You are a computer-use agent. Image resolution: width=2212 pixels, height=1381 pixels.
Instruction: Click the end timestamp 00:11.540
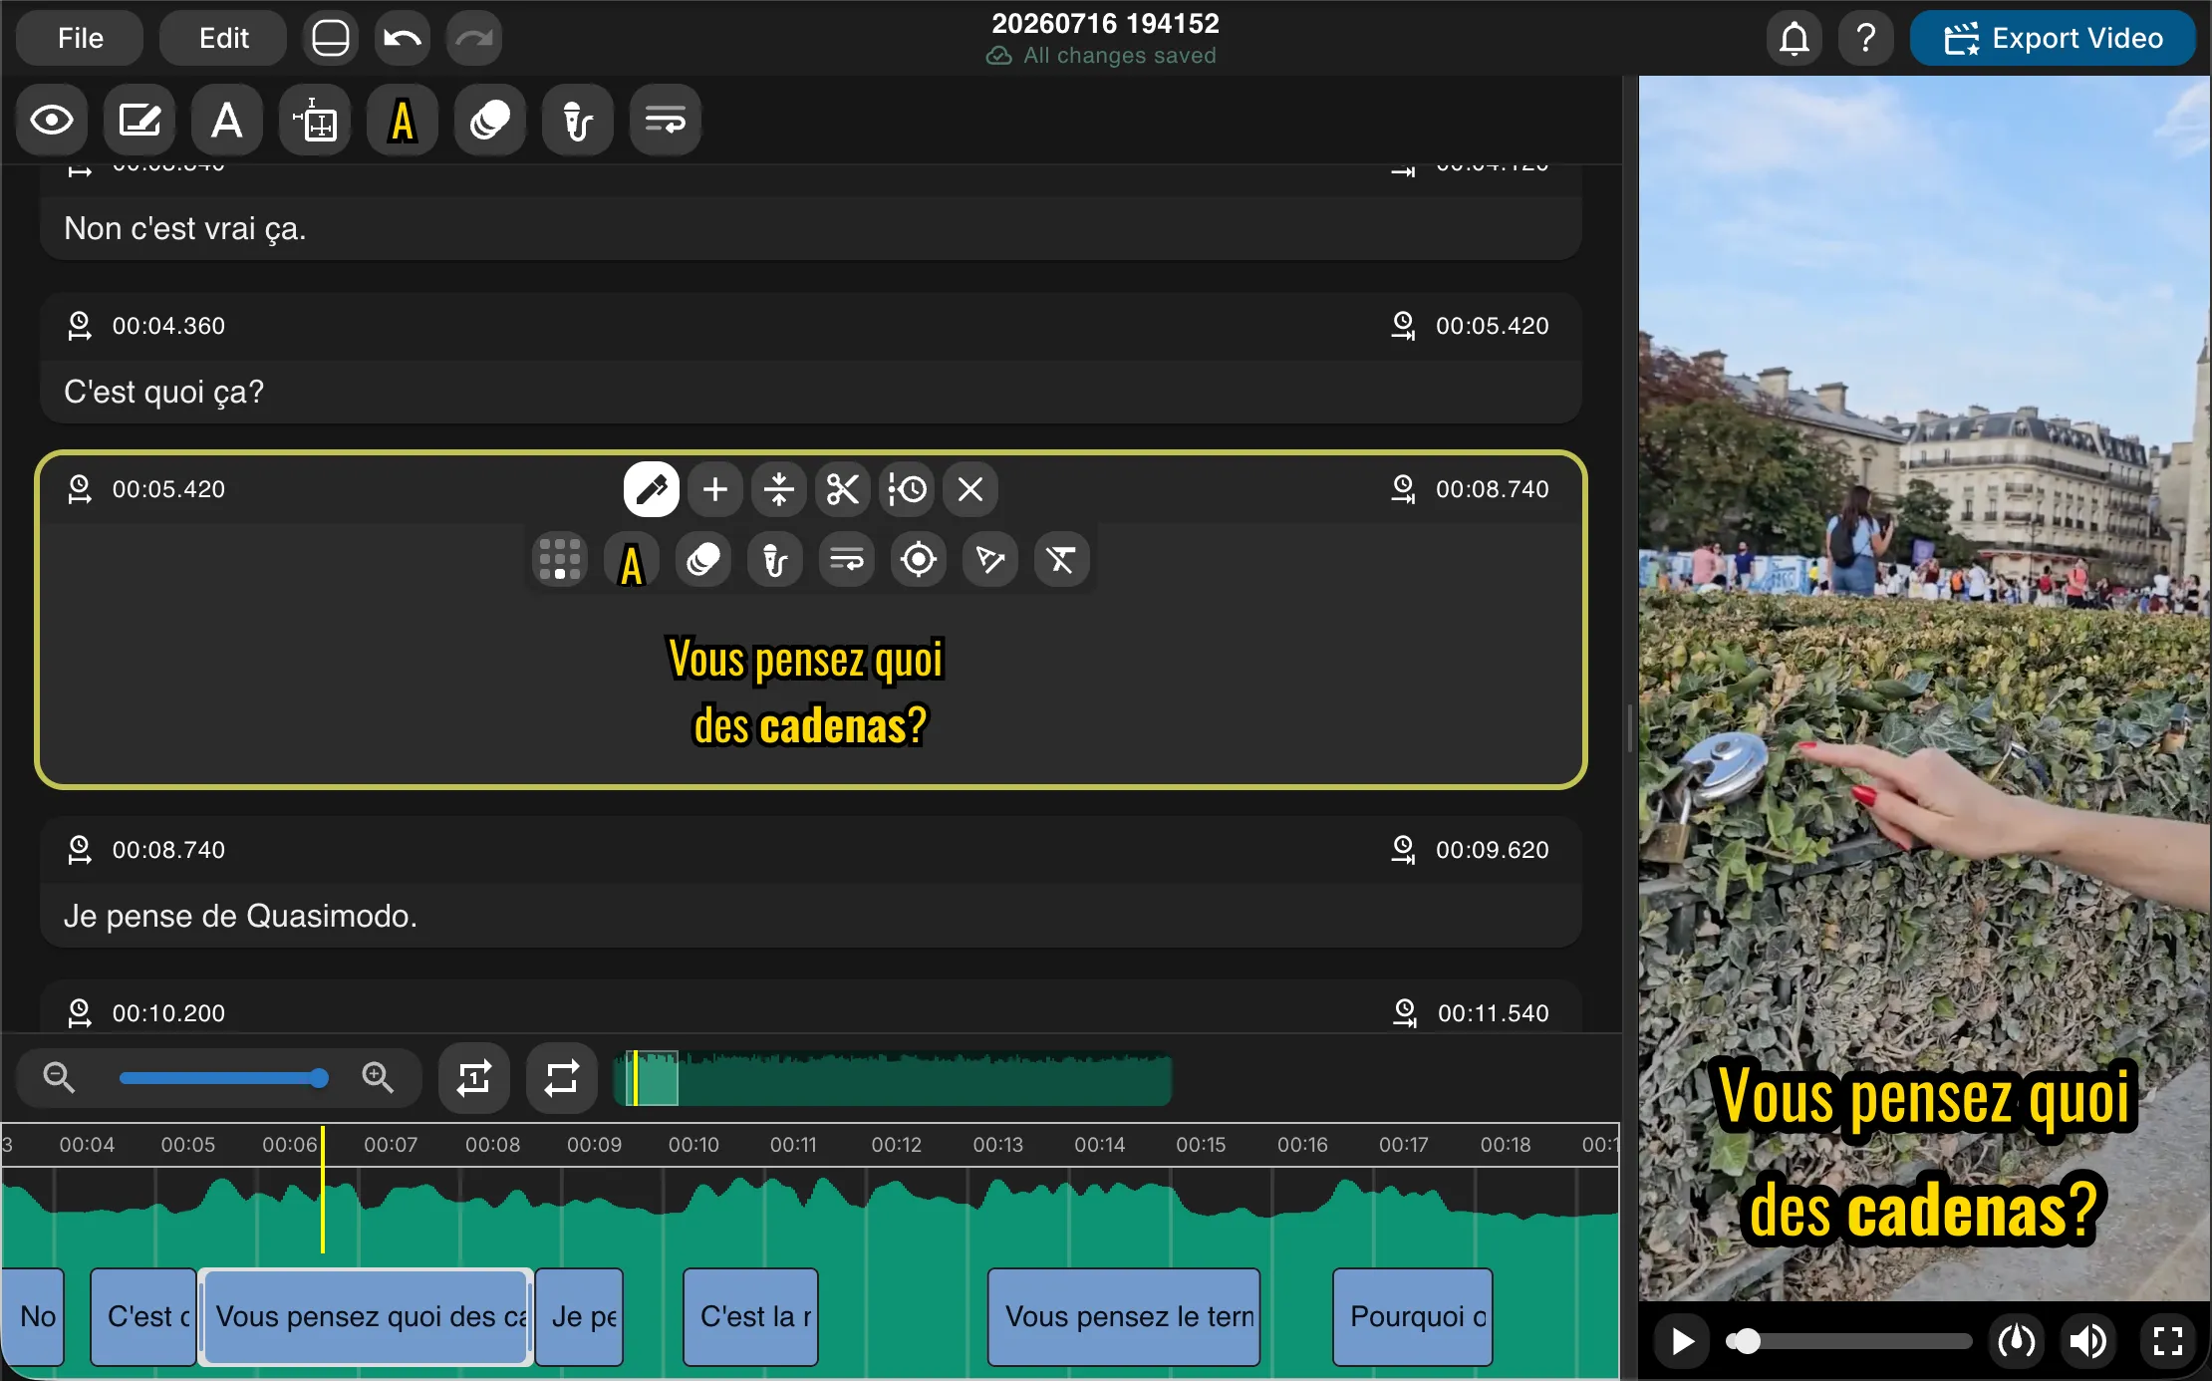[1493, 1013]
